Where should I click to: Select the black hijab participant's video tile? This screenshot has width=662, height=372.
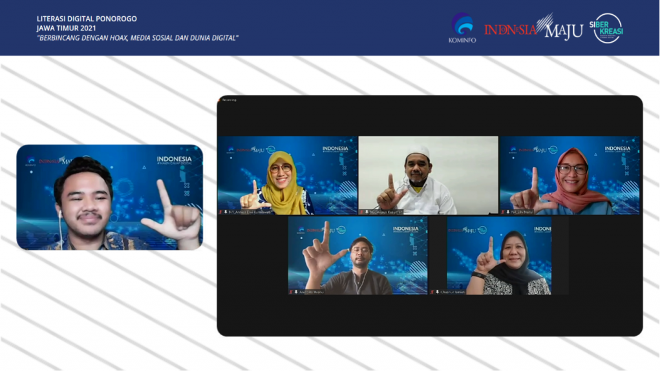(498, 255)
